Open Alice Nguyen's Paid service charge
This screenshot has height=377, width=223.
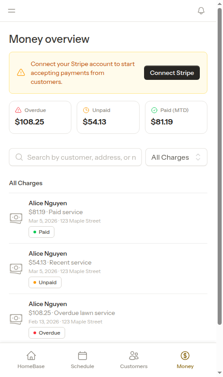[x=108, y=218]
